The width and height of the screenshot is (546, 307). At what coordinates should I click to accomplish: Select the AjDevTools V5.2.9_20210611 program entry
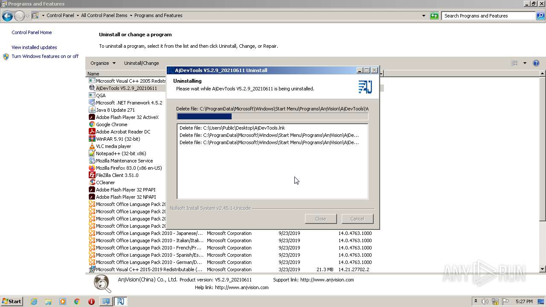(x=126, y=88)
